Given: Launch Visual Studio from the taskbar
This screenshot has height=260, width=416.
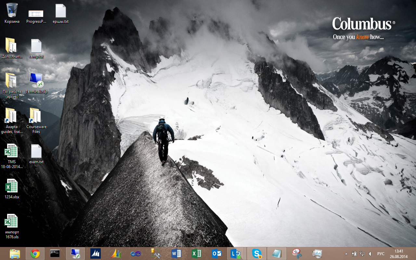Looking at the screenshot, I should (136, 253).
